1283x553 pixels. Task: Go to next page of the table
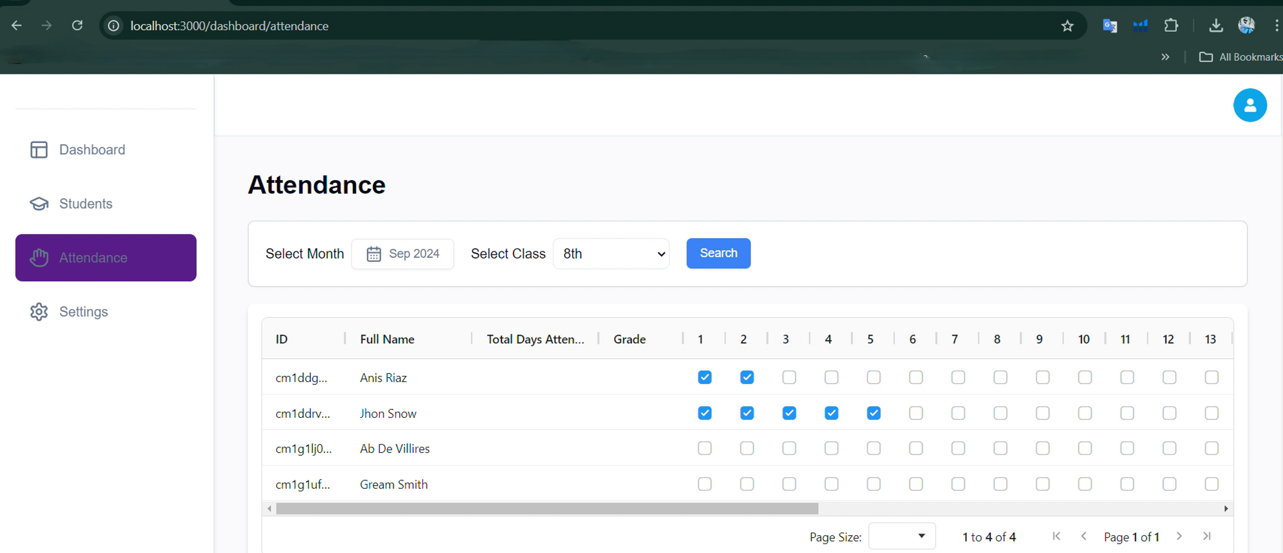[1179, 536]
